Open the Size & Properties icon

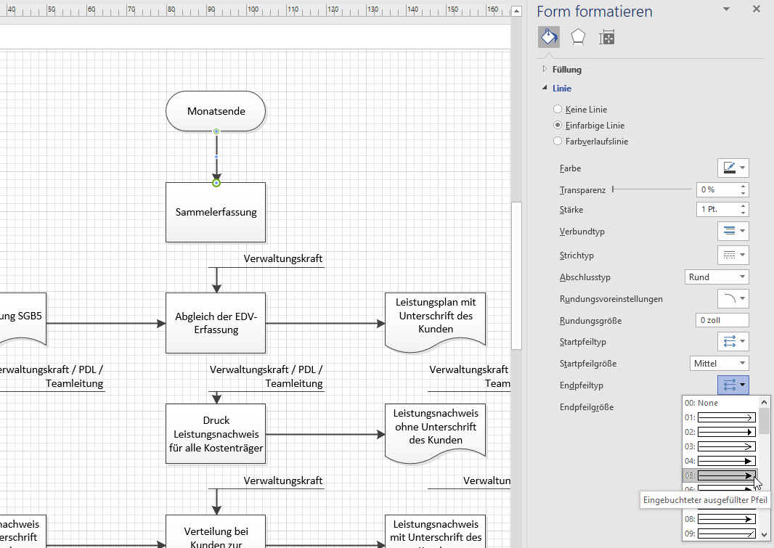(607, 38)
